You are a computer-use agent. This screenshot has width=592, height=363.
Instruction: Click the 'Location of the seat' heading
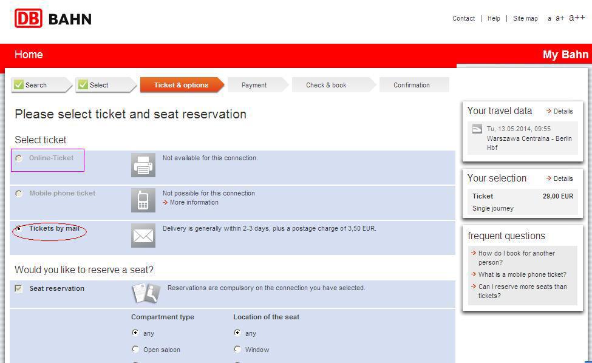point(266,317)
